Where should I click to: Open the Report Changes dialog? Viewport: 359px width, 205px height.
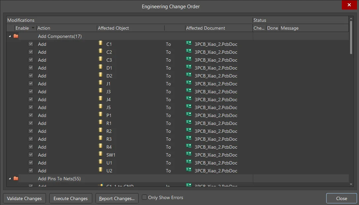click(x=117, y=198)
